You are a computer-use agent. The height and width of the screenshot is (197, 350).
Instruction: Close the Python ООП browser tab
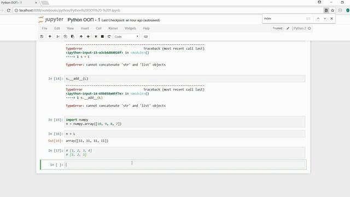coord(36,3)
